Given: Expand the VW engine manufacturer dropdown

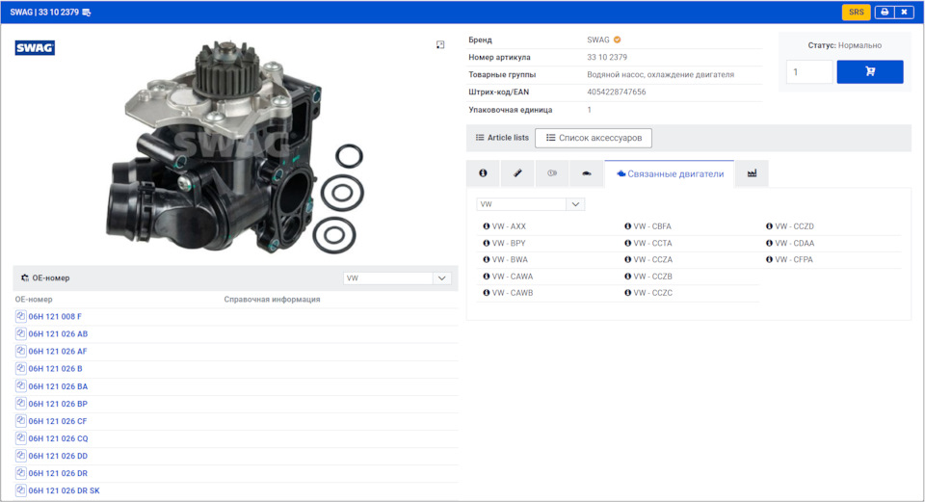Looking at the screenshot, I should click(x=531, y=204).
